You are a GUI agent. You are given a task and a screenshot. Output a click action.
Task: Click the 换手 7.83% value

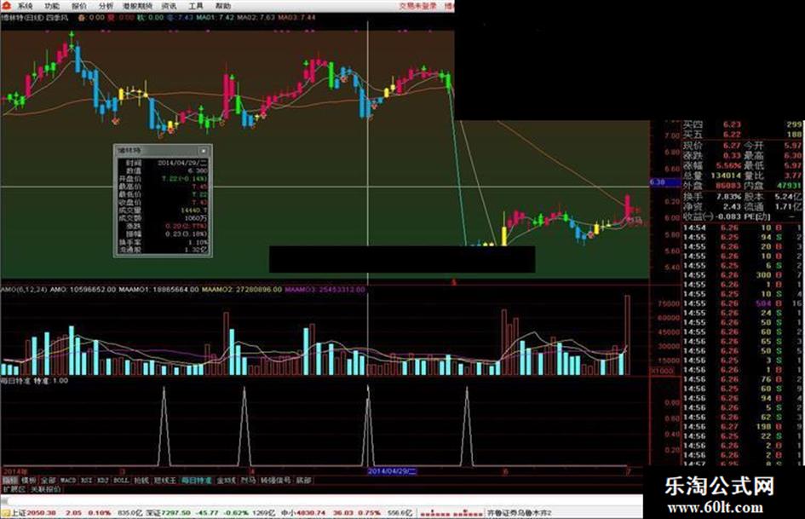coord(728,197)
